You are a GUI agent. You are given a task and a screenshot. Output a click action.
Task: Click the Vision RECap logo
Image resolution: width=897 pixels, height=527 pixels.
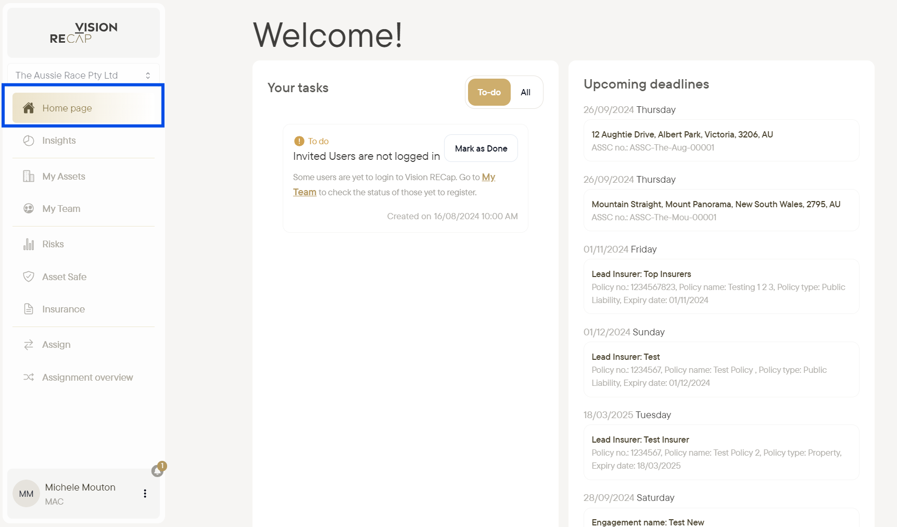[84, 33]
